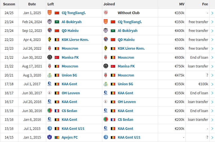Screen dimensions: 215x142
Task: Expand the €100k Union SG transfer arrow
Action: 212,84
